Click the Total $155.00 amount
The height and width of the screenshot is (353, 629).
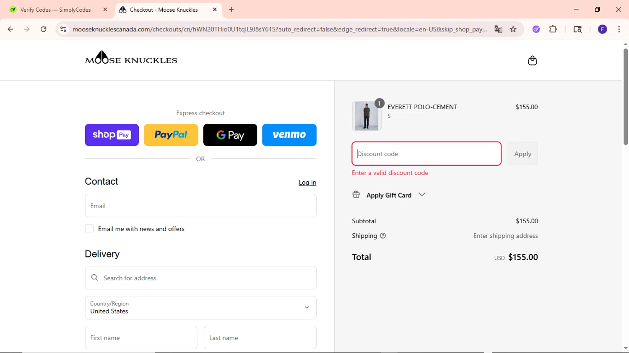[523, 257]
